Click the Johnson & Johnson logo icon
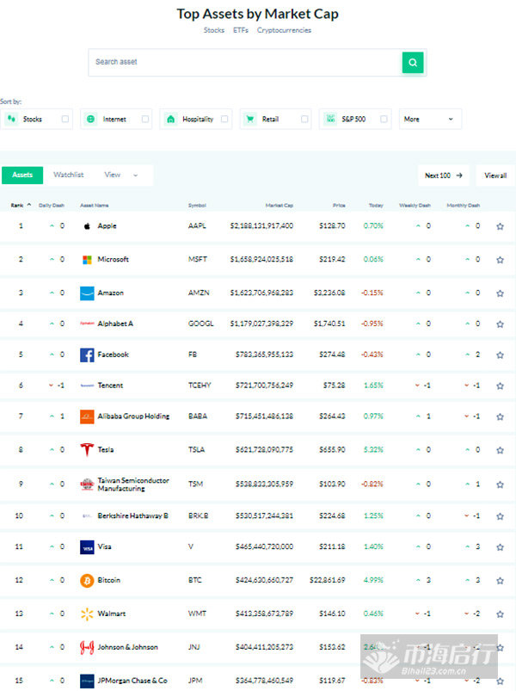The width and height of the screenshot is (516, 691). click(x=87, y=647)
